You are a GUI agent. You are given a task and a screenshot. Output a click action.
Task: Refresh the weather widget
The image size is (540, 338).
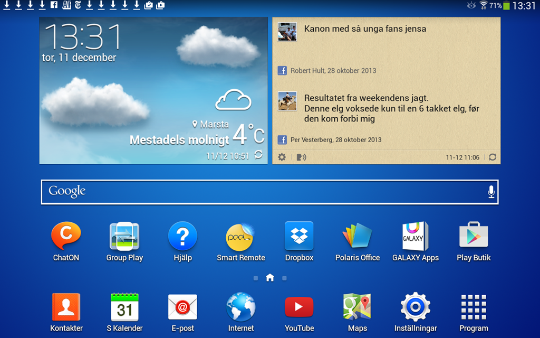(258, 155)
